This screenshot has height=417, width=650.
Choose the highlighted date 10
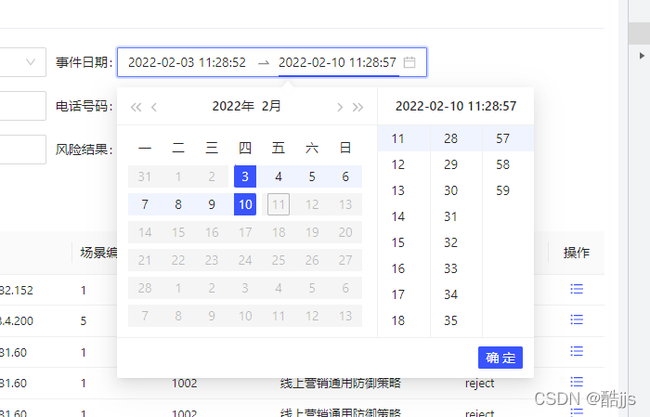coord(245,204)
